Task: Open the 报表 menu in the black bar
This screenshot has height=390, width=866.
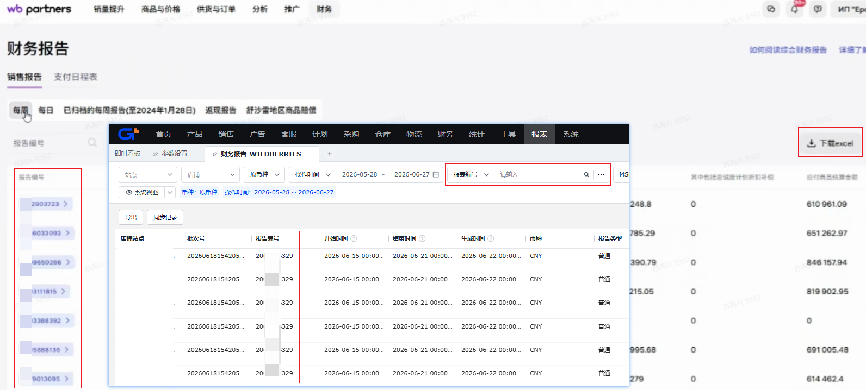Action: 540,134
